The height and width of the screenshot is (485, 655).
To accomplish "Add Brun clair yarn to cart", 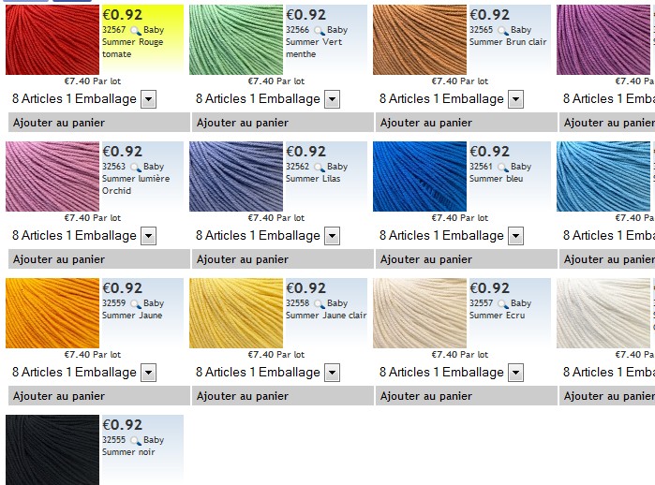I will pos(467,123).
